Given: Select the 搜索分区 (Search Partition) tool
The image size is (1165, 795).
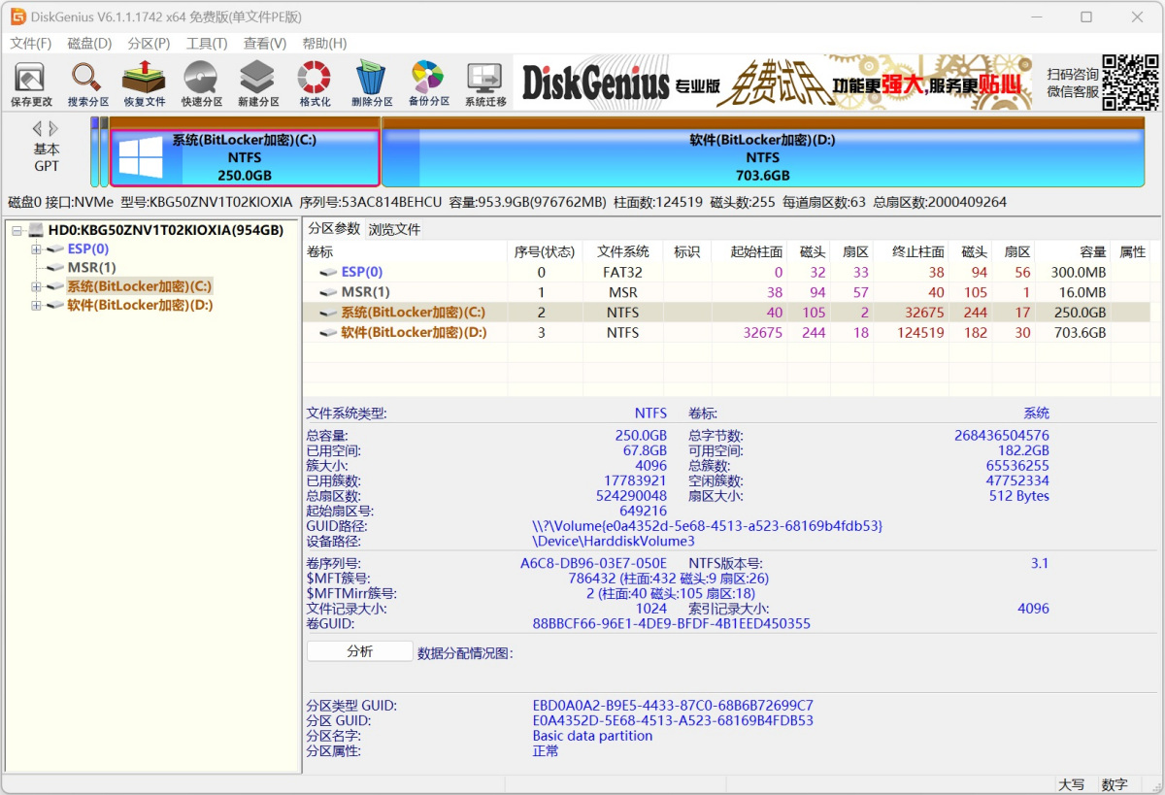Looking at the screenshot, I should 86,83.
